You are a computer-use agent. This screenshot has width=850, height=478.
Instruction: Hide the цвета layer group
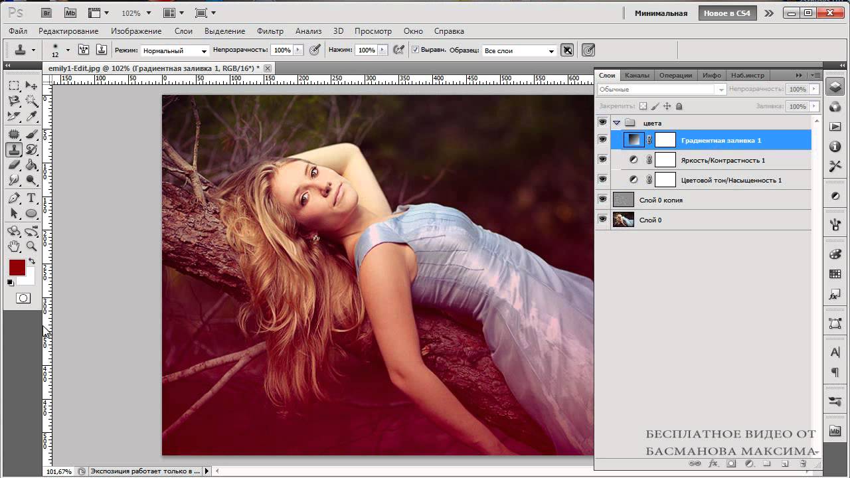click(x=602, y=123)
